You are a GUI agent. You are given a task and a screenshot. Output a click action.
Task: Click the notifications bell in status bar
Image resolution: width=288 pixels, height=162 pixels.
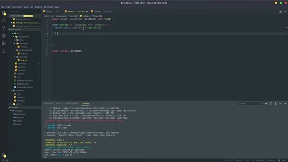pyautogui.click(x=284, y=160)
